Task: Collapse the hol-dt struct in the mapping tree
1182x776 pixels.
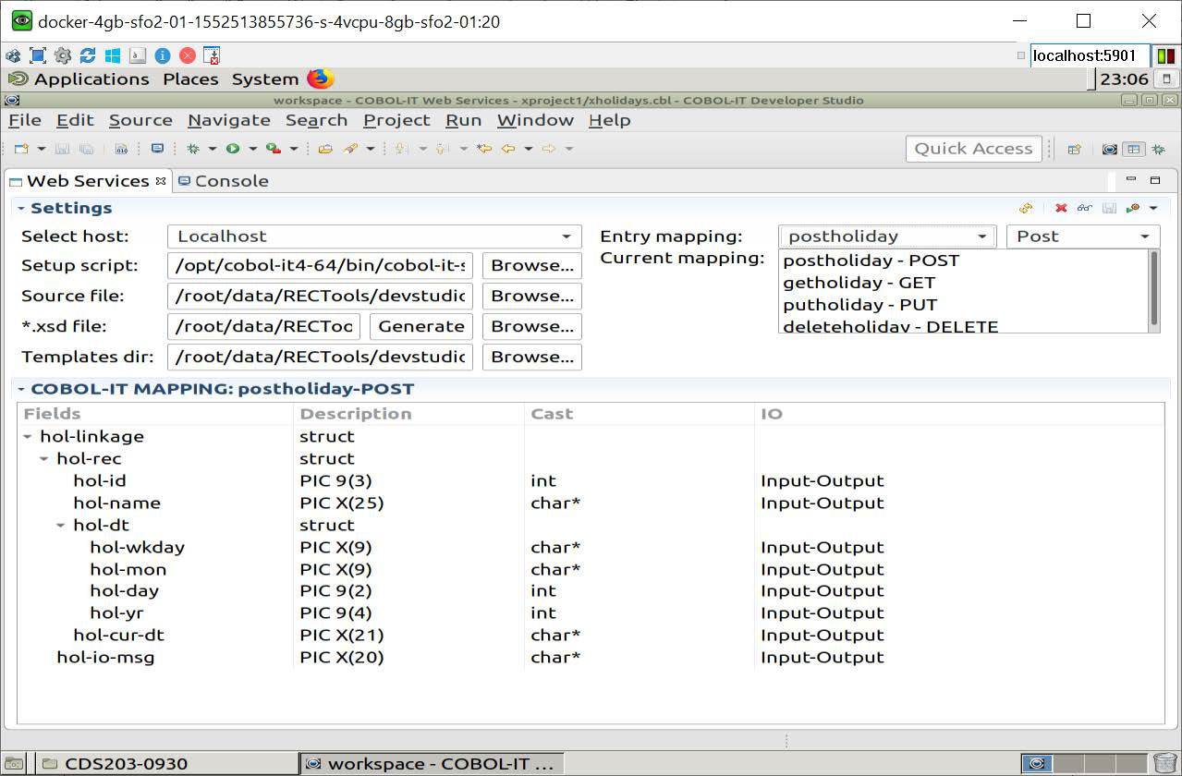Action: point(61,525)
